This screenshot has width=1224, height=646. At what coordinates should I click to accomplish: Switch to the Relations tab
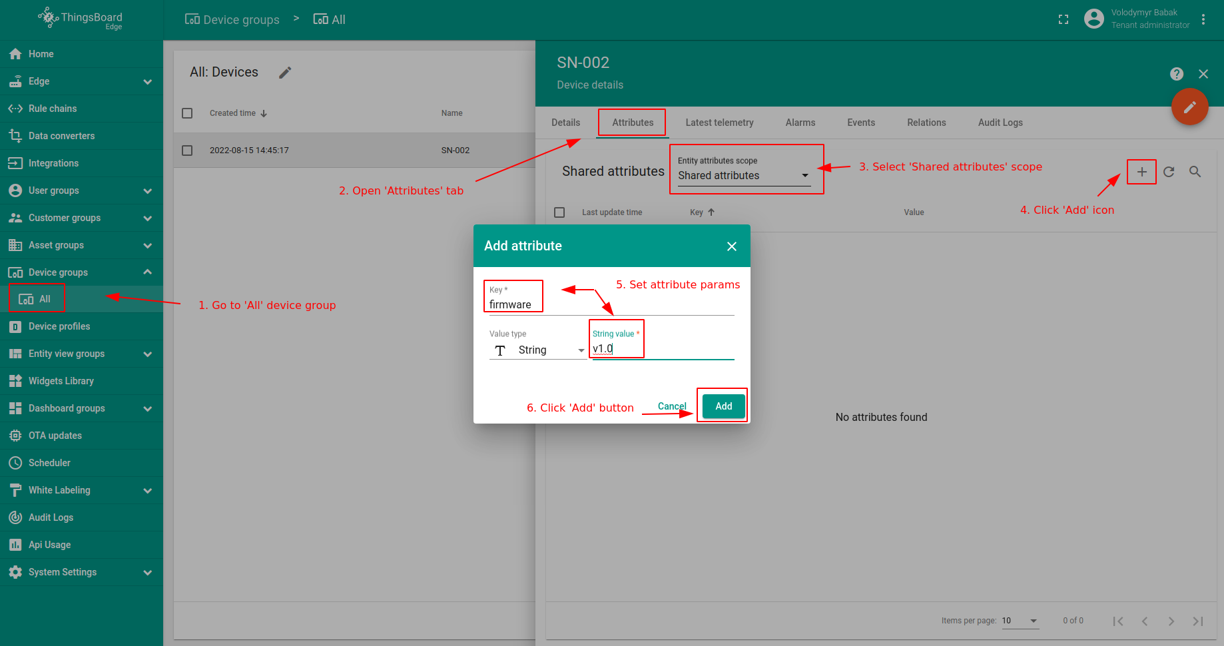[926, 123]
